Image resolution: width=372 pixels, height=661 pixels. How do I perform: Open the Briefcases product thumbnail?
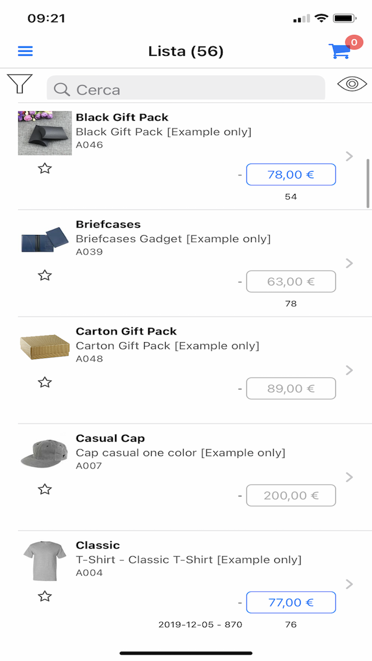[45, 240]
